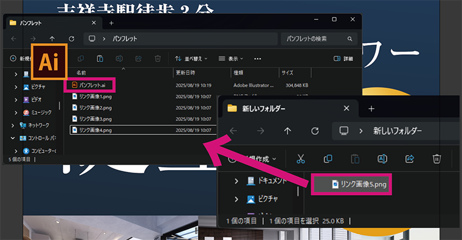The image size is (462, 240).
Task: Click the copy icon in 新しいフォルダー toolbar
Action: click(x=328, y=159)
